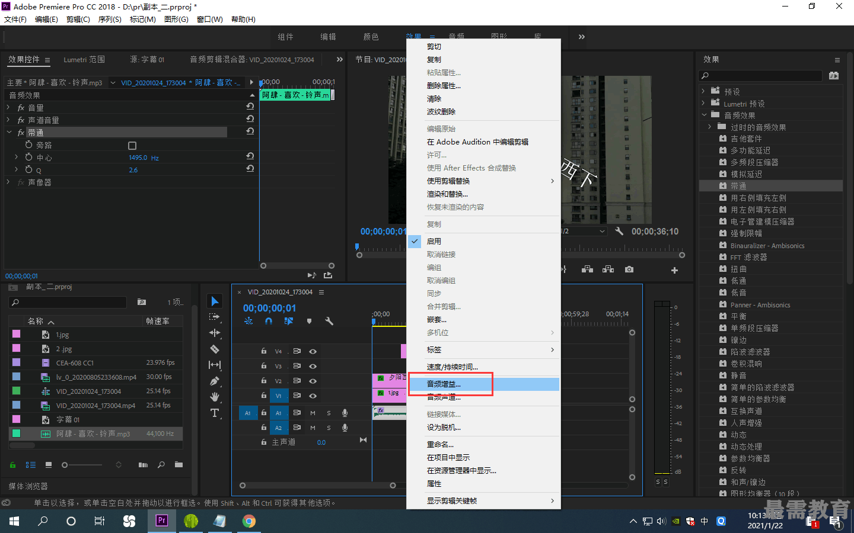854x533 pixels.
Task: Expand the 音量 effect properties
Action: [x=8, y=107]
